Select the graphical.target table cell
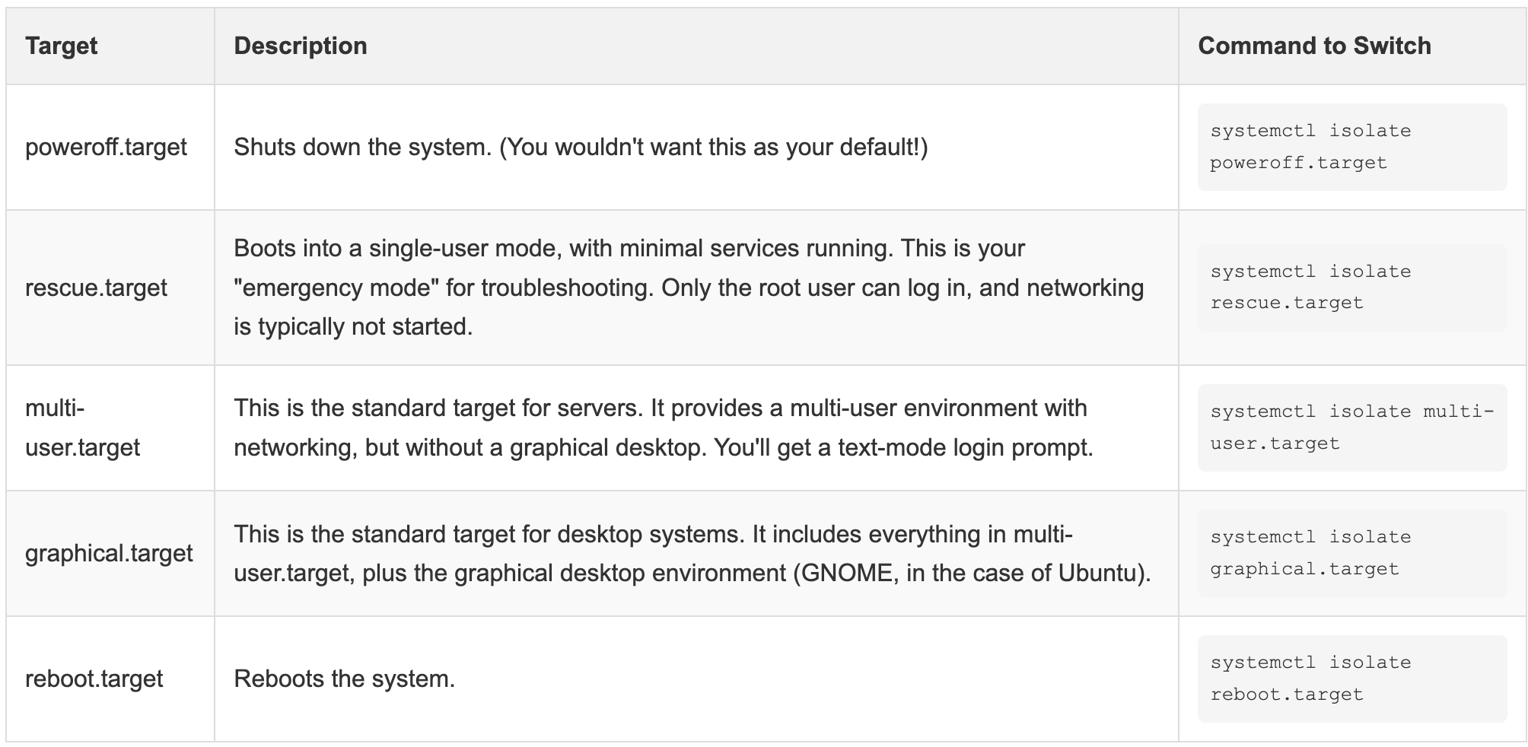 click(x=110, y=554)
